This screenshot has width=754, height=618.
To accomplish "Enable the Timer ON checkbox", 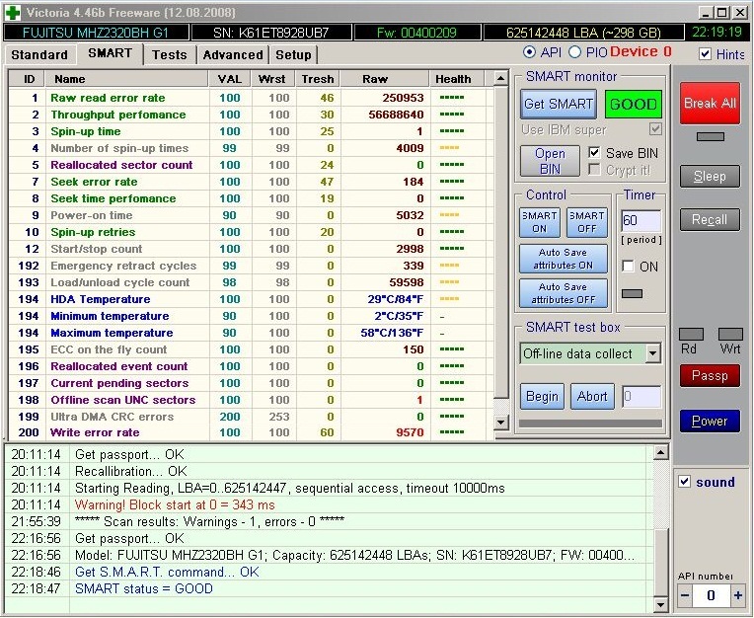I will pyautogui.click(x=628, y=266).
